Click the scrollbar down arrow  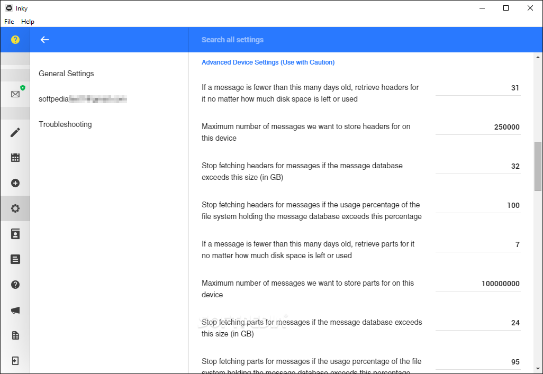(x=538, y=369)
